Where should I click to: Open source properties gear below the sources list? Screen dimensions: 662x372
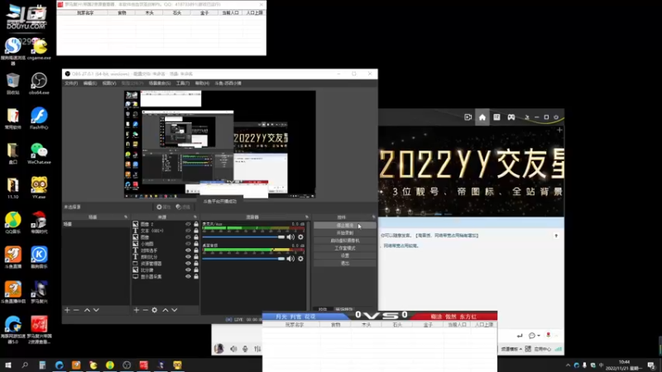coord(155,310)
